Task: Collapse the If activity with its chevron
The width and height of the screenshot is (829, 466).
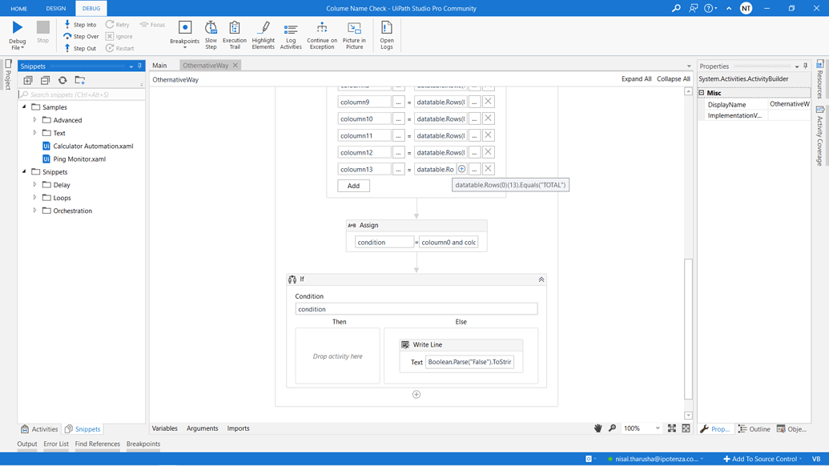Action: coord(542,279)
